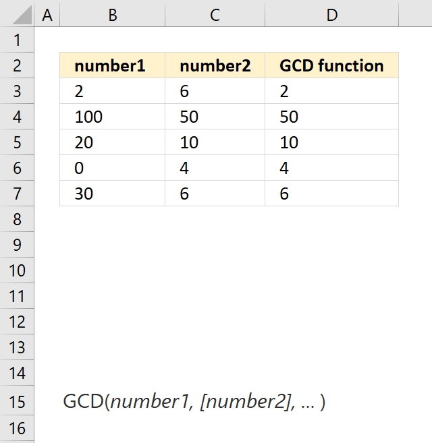Click the number2 header cell

(215, 65)
